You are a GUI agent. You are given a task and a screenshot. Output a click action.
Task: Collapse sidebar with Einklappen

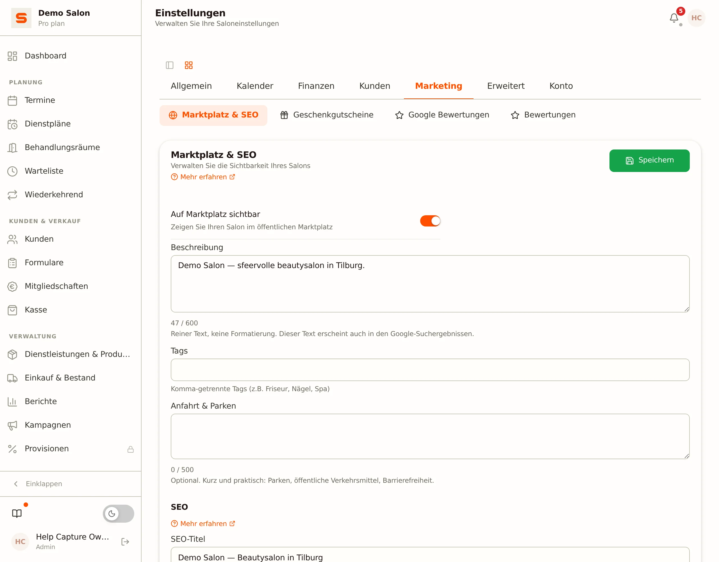(70, 484)
